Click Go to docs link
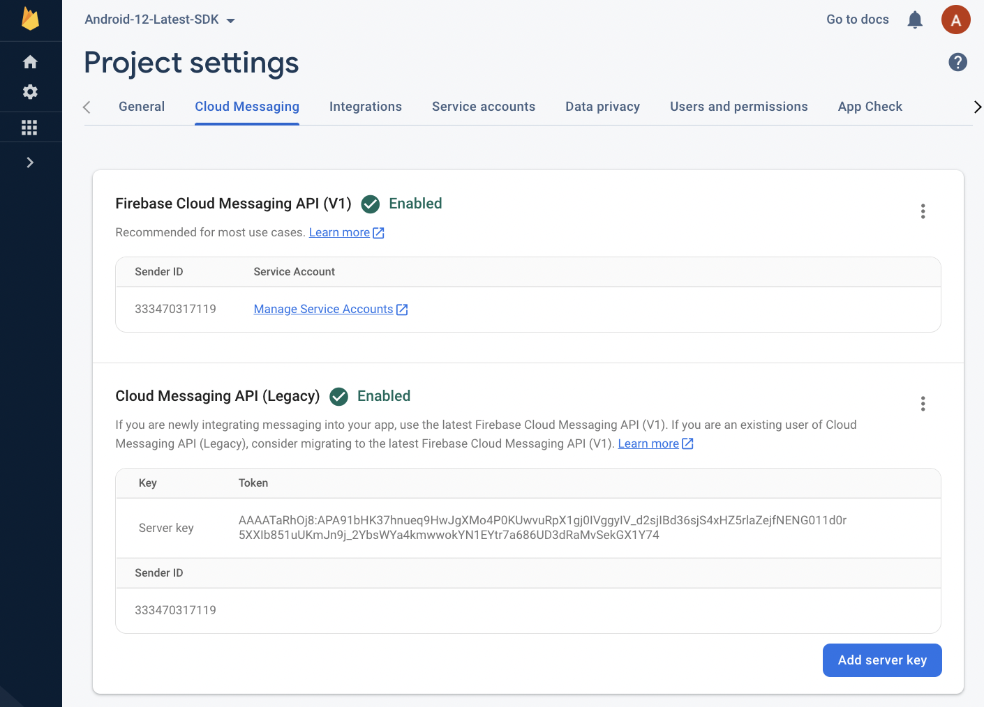Image resolution: width=984 pixels, height=707 pixels. [858, 20]
